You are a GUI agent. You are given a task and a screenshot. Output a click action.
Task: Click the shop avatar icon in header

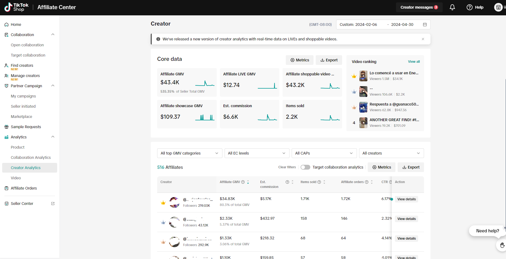(x=498, y=7)
